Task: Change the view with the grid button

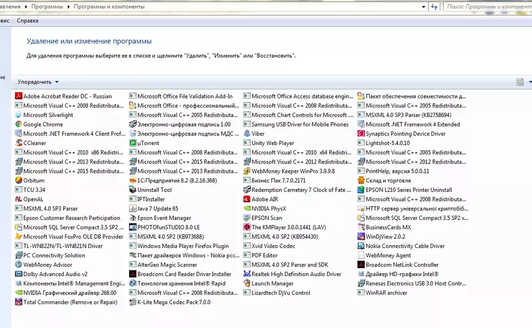Action: (x=520, y=82)
